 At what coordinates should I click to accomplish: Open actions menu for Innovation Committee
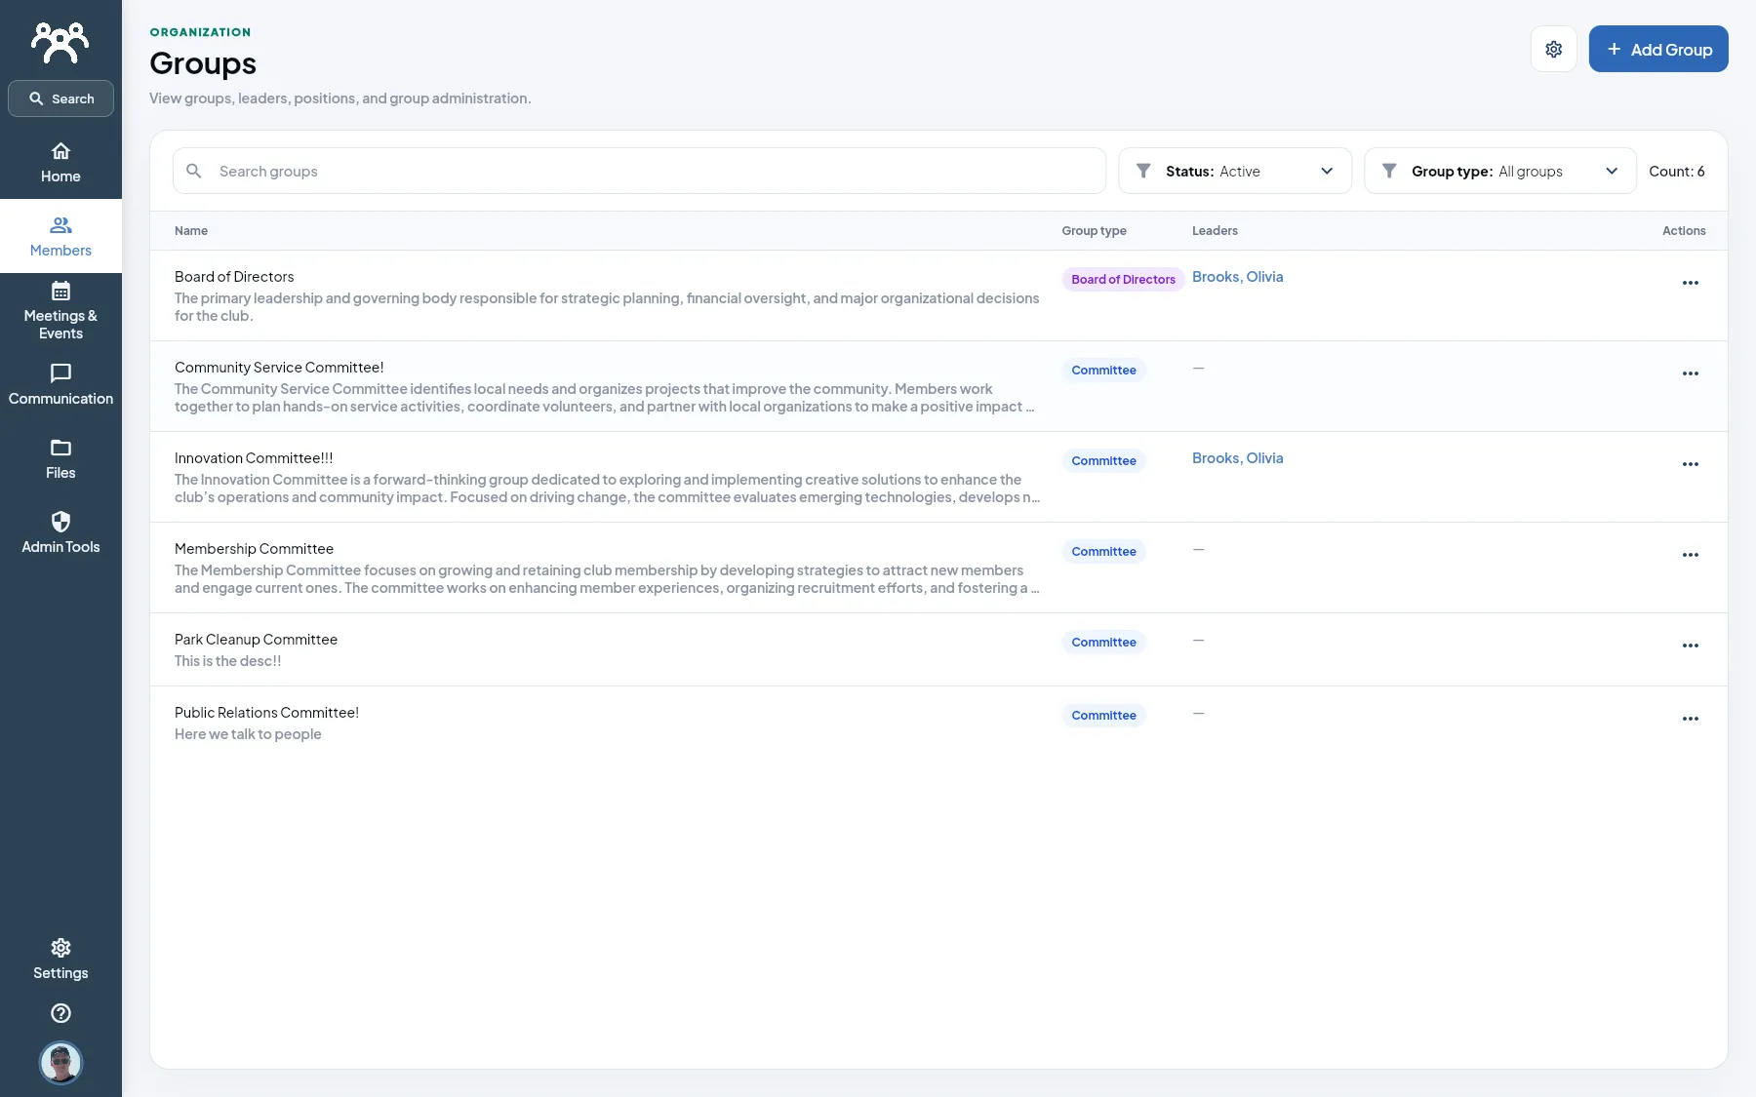tap(1690, 464)
